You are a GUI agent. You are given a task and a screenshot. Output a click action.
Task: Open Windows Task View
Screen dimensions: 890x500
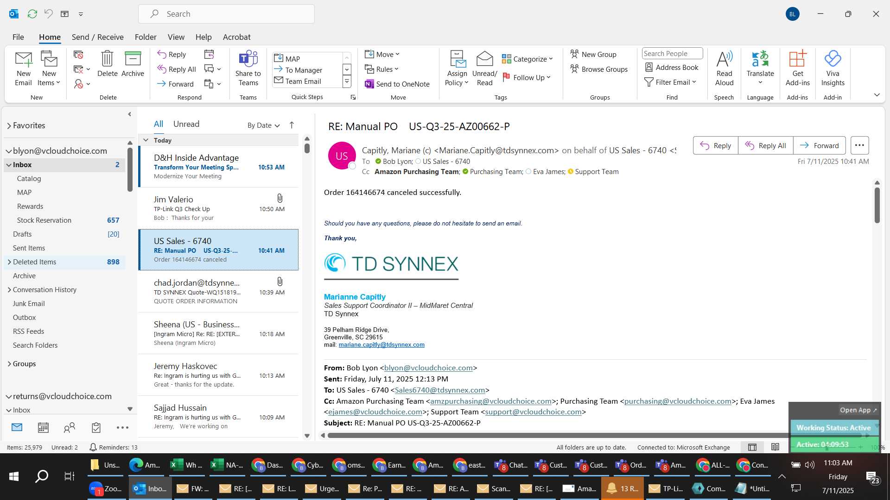(69, 476)
